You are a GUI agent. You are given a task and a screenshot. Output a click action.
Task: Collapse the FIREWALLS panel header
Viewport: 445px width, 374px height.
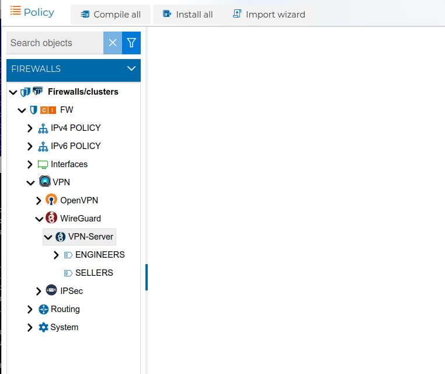click(x=131, y=69)
